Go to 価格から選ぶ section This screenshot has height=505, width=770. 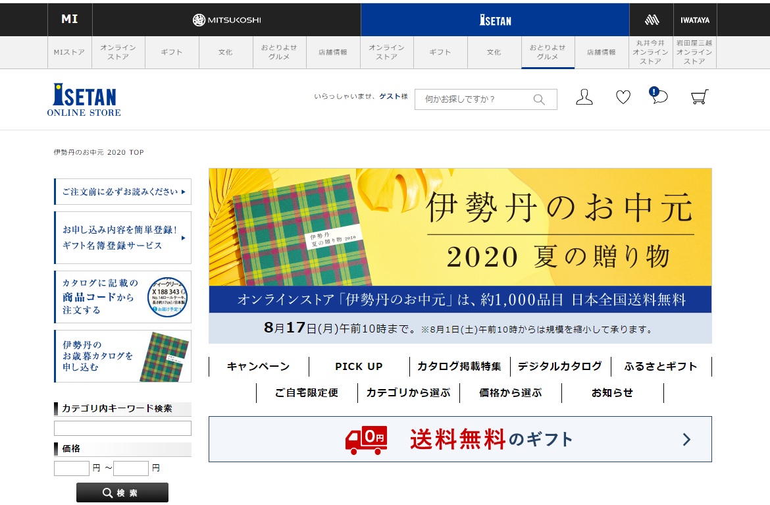[511, 393]
